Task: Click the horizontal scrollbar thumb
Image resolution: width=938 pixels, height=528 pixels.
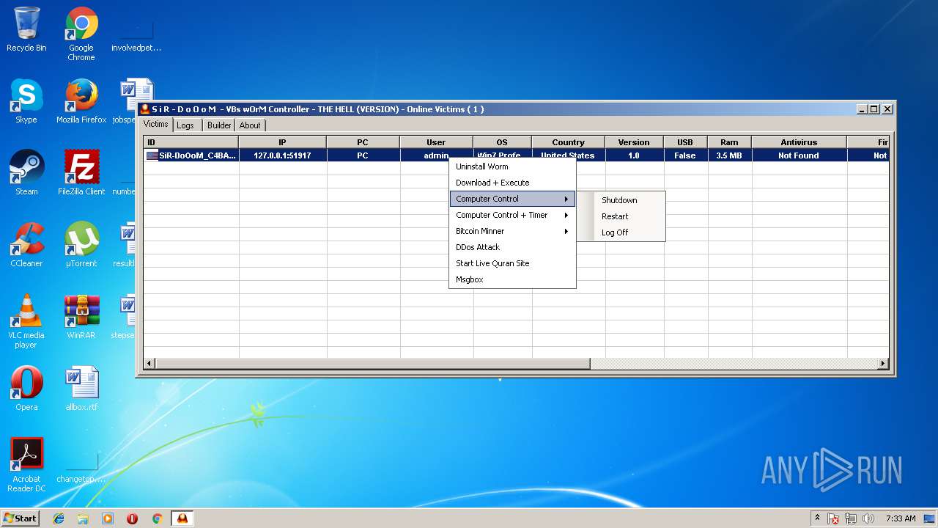Action: pos(373,364)
